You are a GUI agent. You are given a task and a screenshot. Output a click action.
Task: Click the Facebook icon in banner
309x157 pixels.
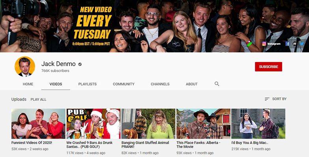(287, 44)
